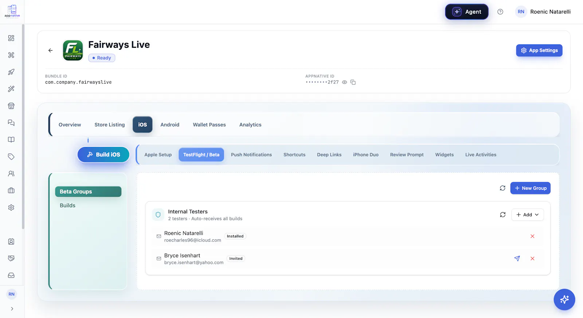The width and height of the screenshot is (583, 318).
Task: Open the settings gear sidebar icon
Action: click(x=11, y=207)
